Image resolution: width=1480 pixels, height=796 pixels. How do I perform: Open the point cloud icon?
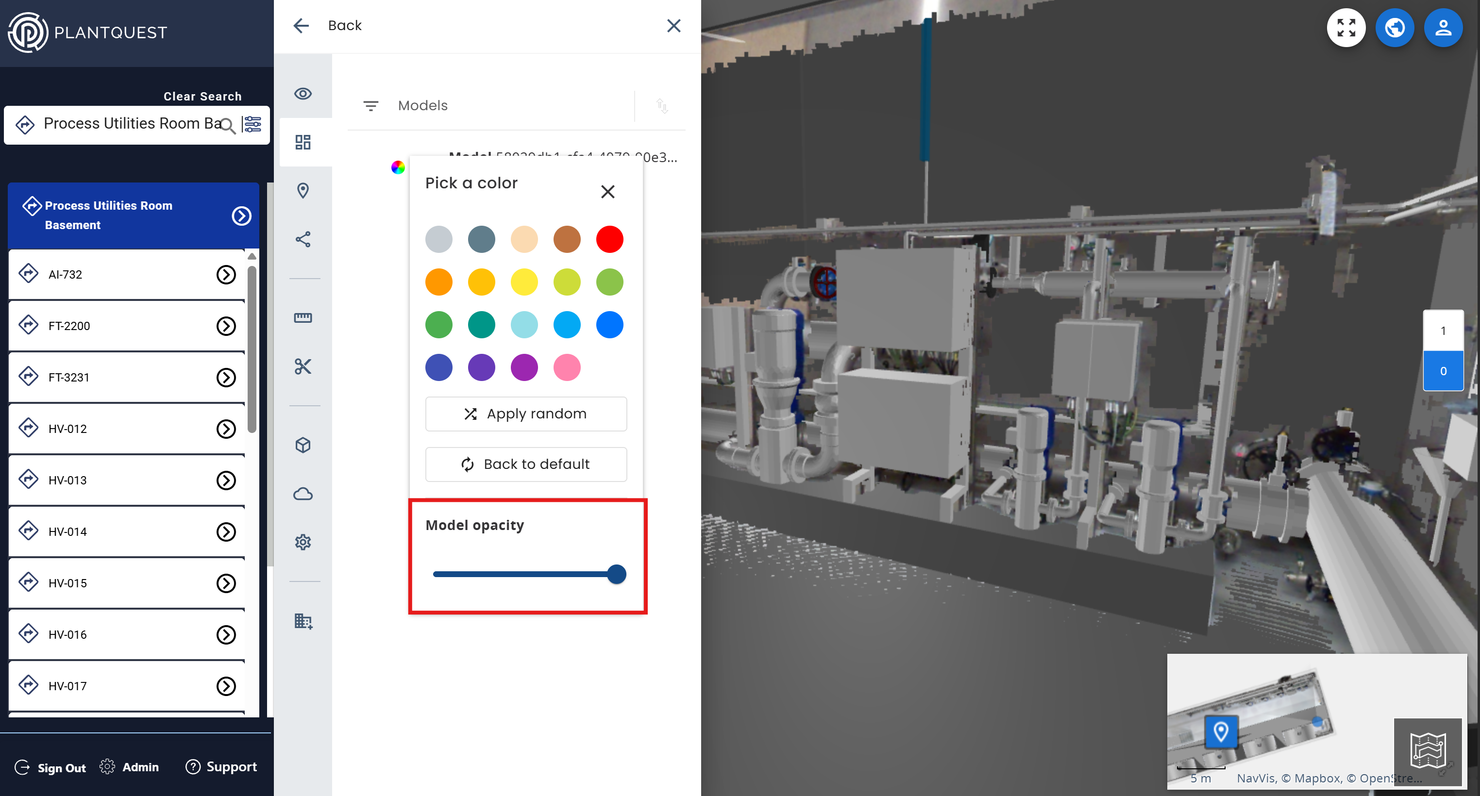coord(303,494)
